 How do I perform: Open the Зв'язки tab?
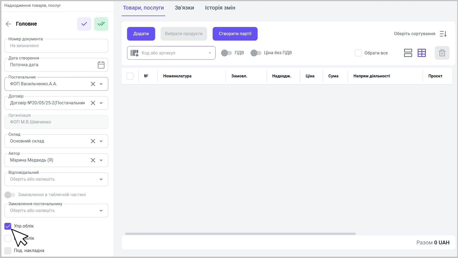pos(184,8)
